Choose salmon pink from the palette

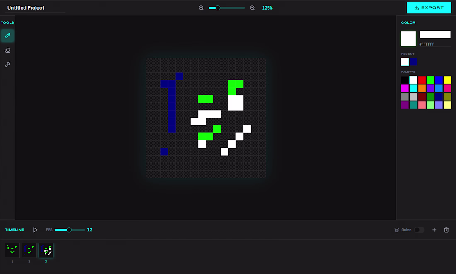[422, 105]
